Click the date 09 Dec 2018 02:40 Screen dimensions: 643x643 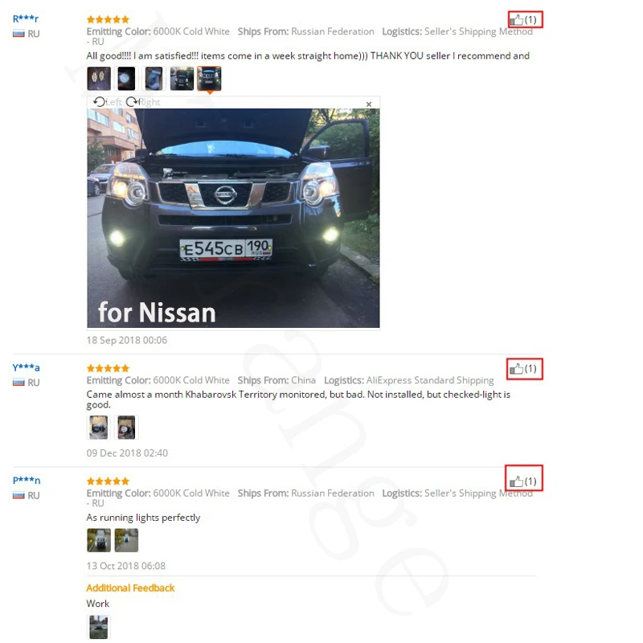pos(127,453)
